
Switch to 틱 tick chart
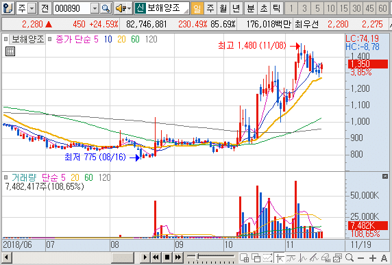tap(277, 8)
